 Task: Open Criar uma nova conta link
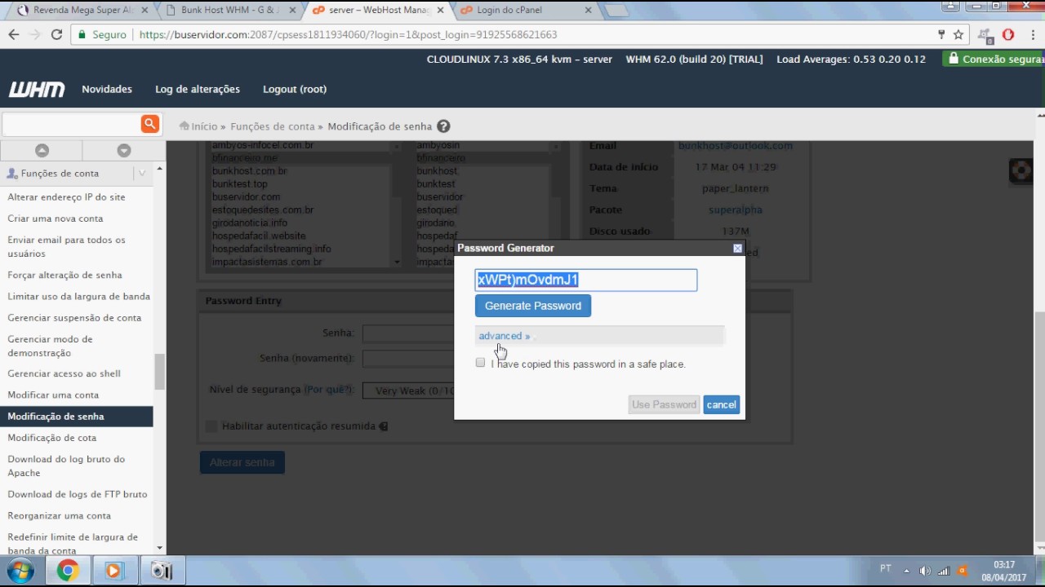pyautogui.click(x=56, y=218)
